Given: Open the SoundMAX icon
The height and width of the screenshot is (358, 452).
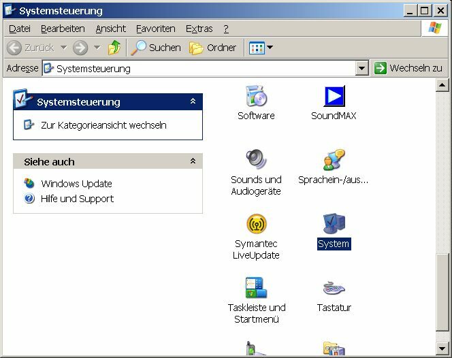Looking at the screenshot, I should tap(334, 96).
